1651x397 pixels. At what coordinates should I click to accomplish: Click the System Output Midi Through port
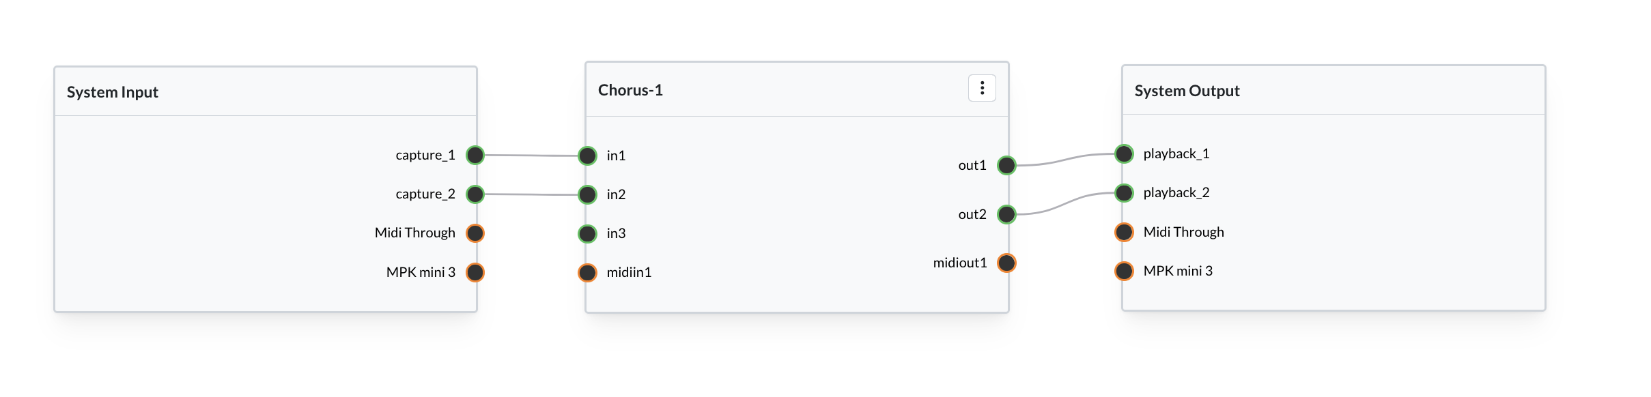tap(1124, 232)
